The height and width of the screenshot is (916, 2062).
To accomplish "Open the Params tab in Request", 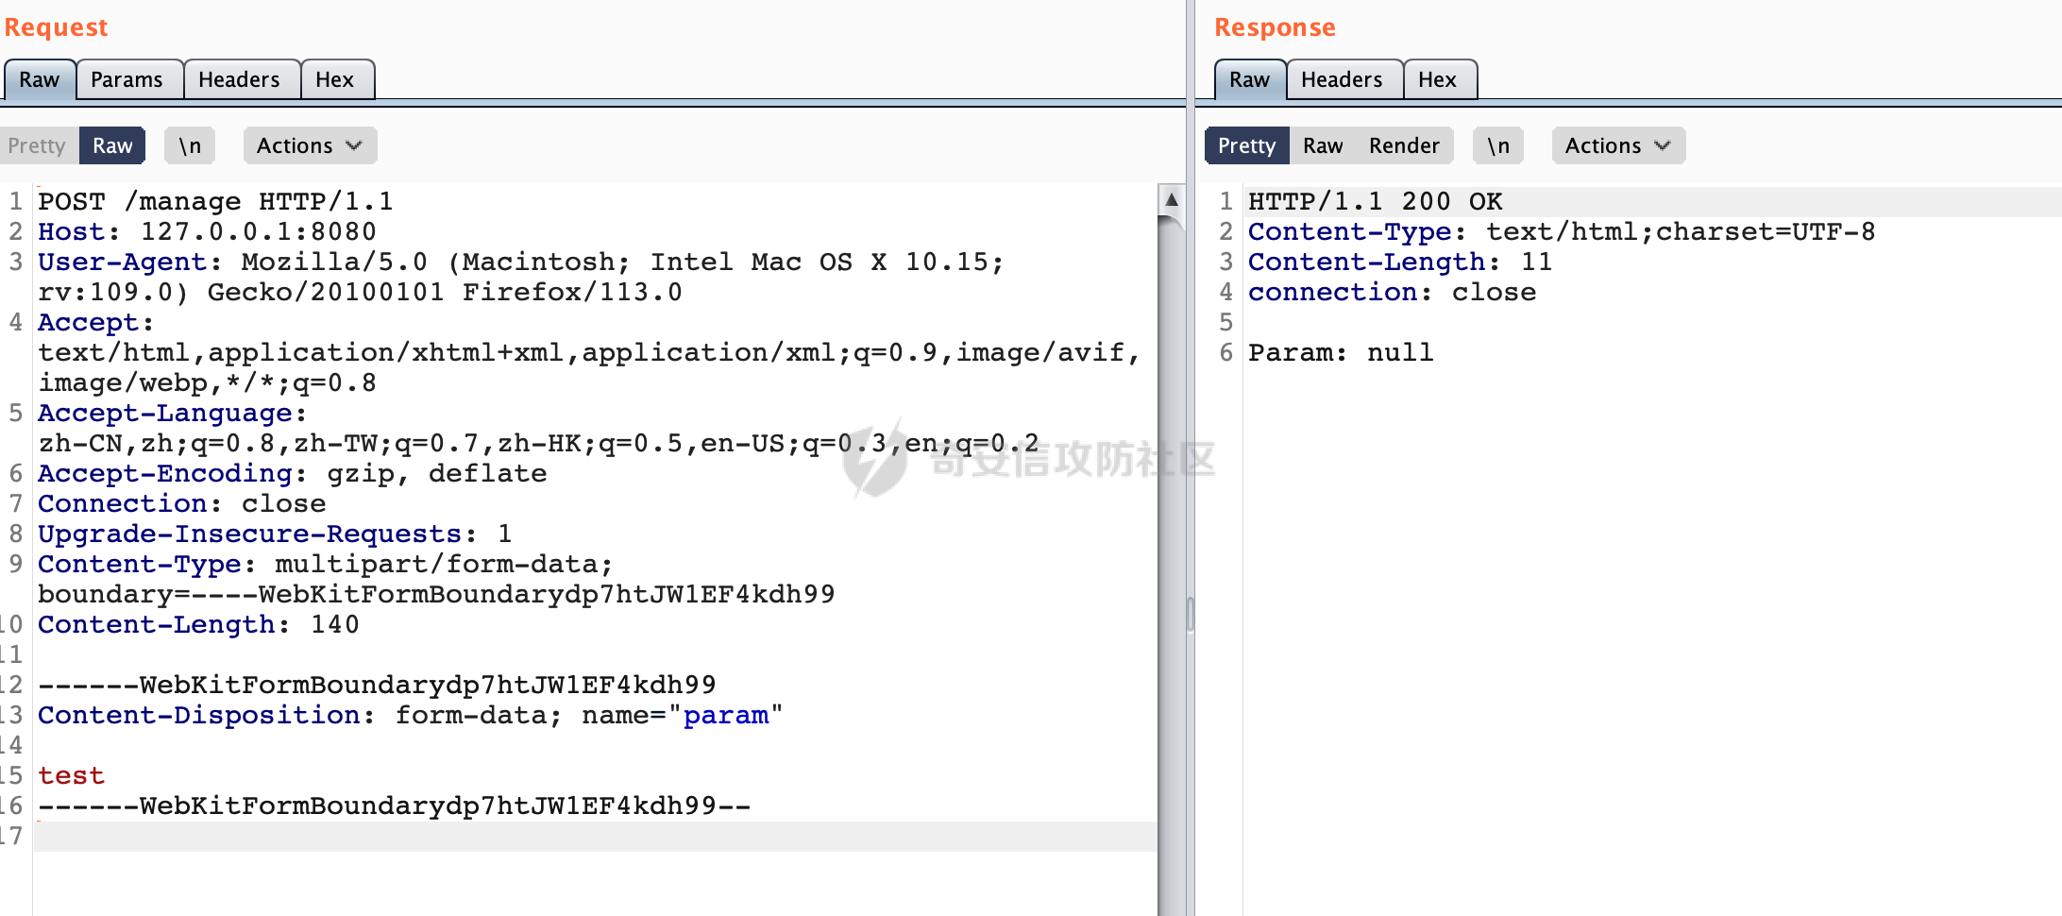I will tap(127, 79).
